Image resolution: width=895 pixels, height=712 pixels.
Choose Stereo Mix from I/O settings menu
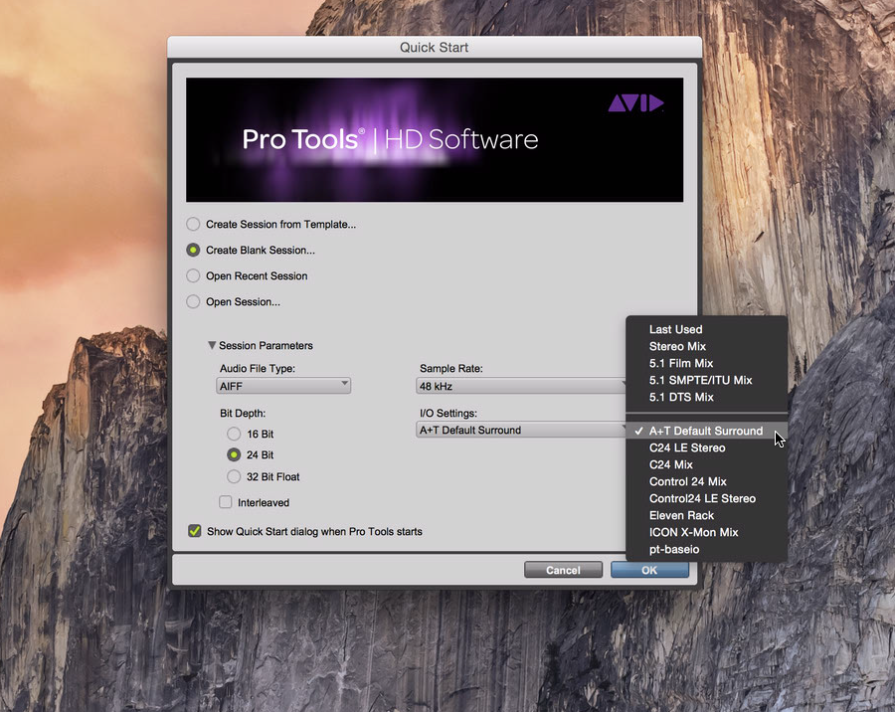[677, 346]
